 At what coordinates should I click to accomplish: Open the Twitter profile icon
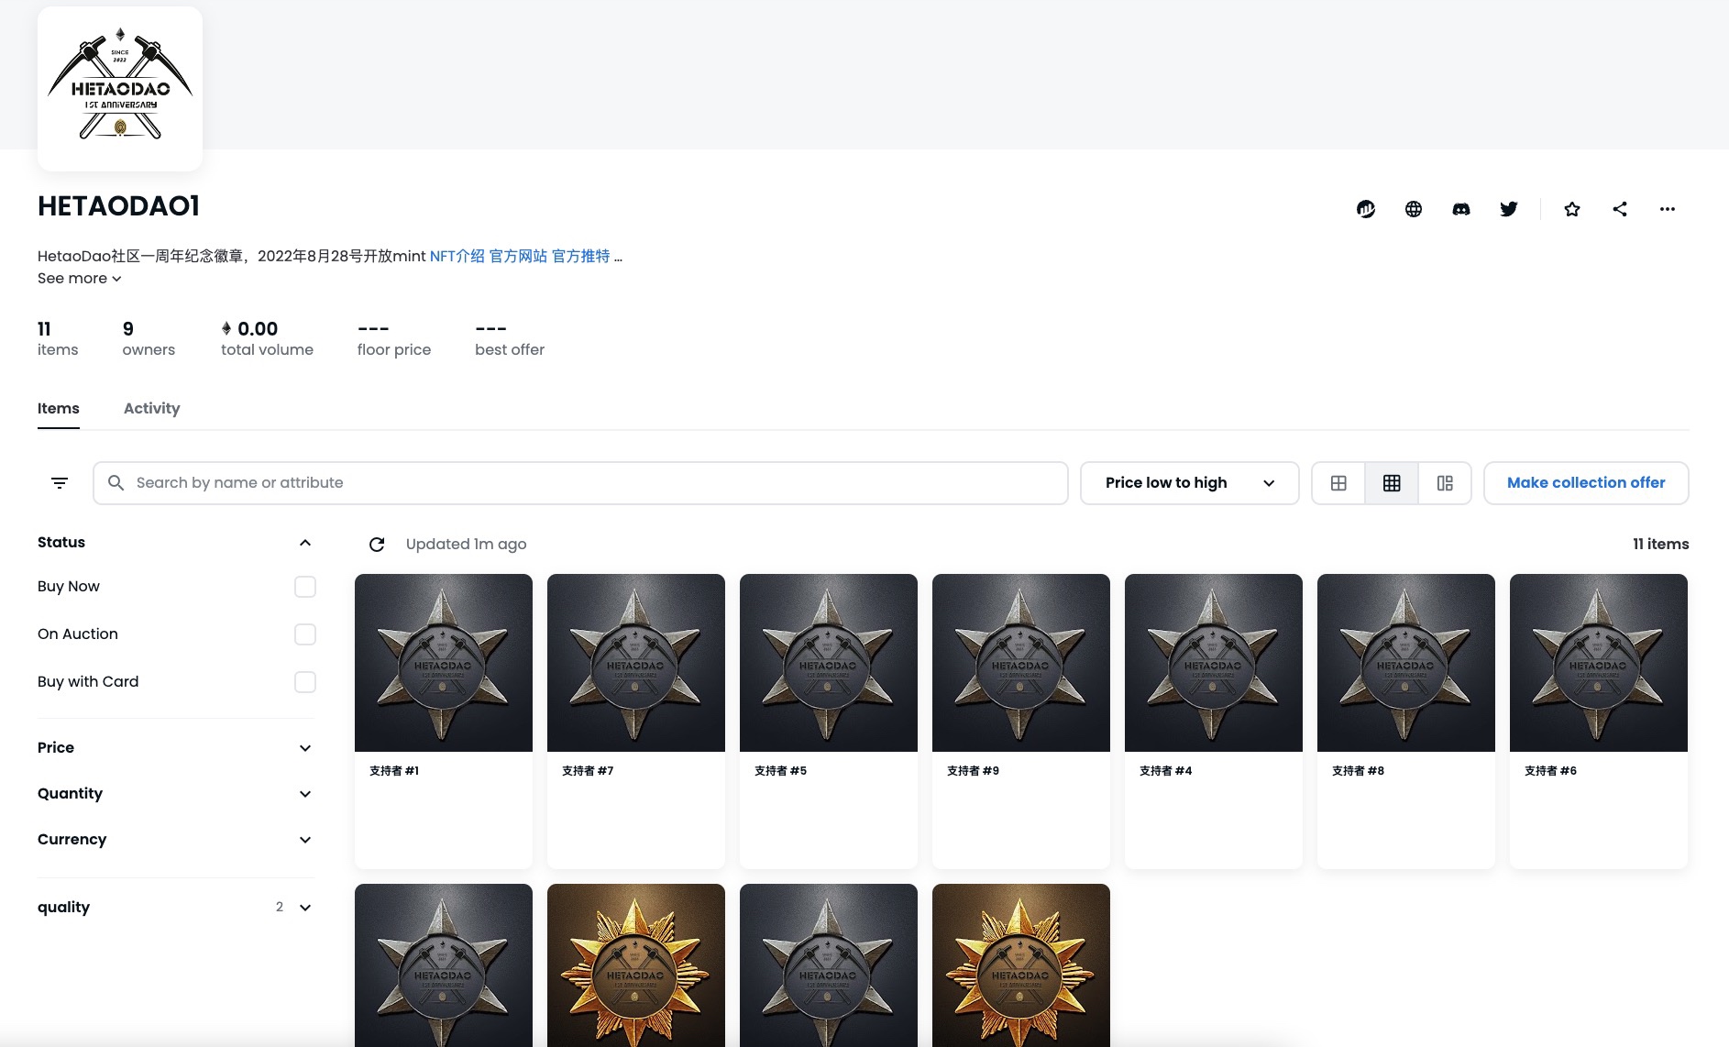pos(1509,209)
